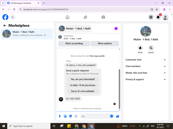
Task: Send quick response In talks. I'll let you know.
Action: click(83, 85)
